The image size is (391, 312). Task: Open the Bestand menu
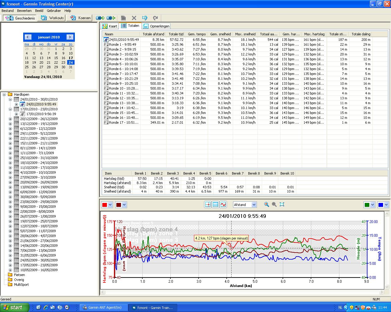pos(8,11)
